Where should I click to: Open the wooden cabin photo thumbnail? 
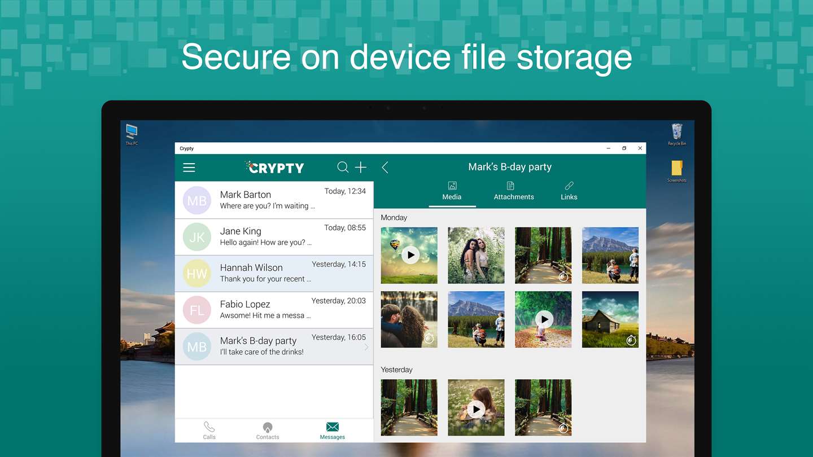pyautogui.click(x=610, y=319)
